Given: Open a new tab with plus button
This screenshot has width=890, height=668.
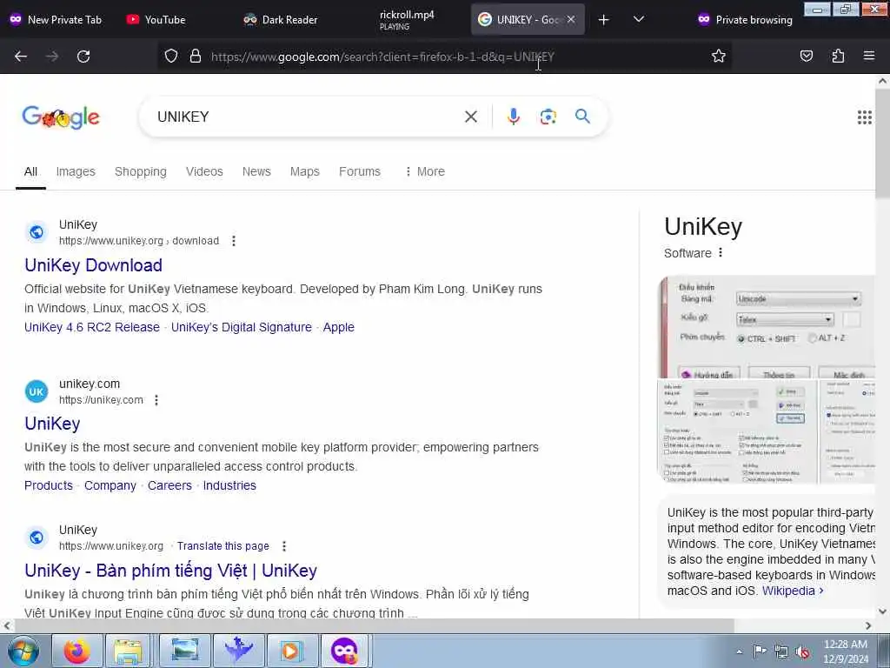Looking at the screenshot, I should 604,20.
